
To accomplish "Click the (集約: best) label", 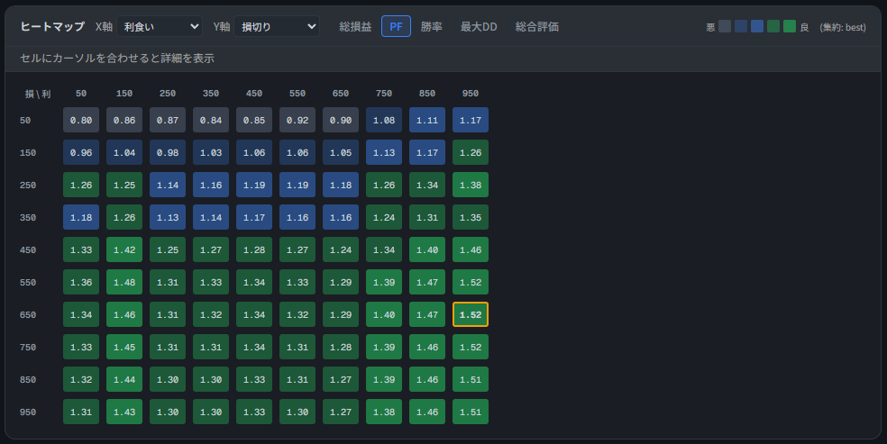I will coord(843,27).
